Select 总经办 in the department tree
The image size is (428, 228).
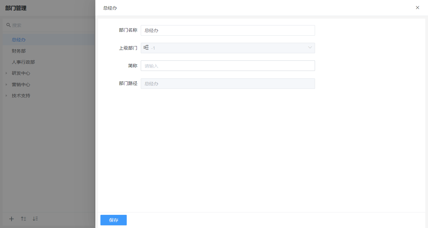pyautogui.click(x=19, y=40)
